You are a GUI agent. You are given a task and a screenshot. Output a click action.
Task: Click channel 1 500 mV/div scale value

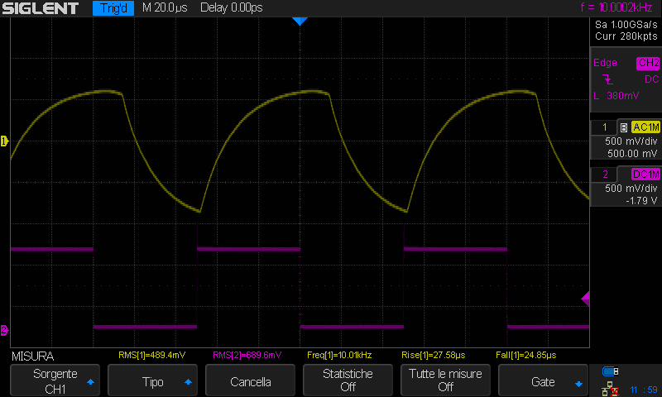coord(631,141)
